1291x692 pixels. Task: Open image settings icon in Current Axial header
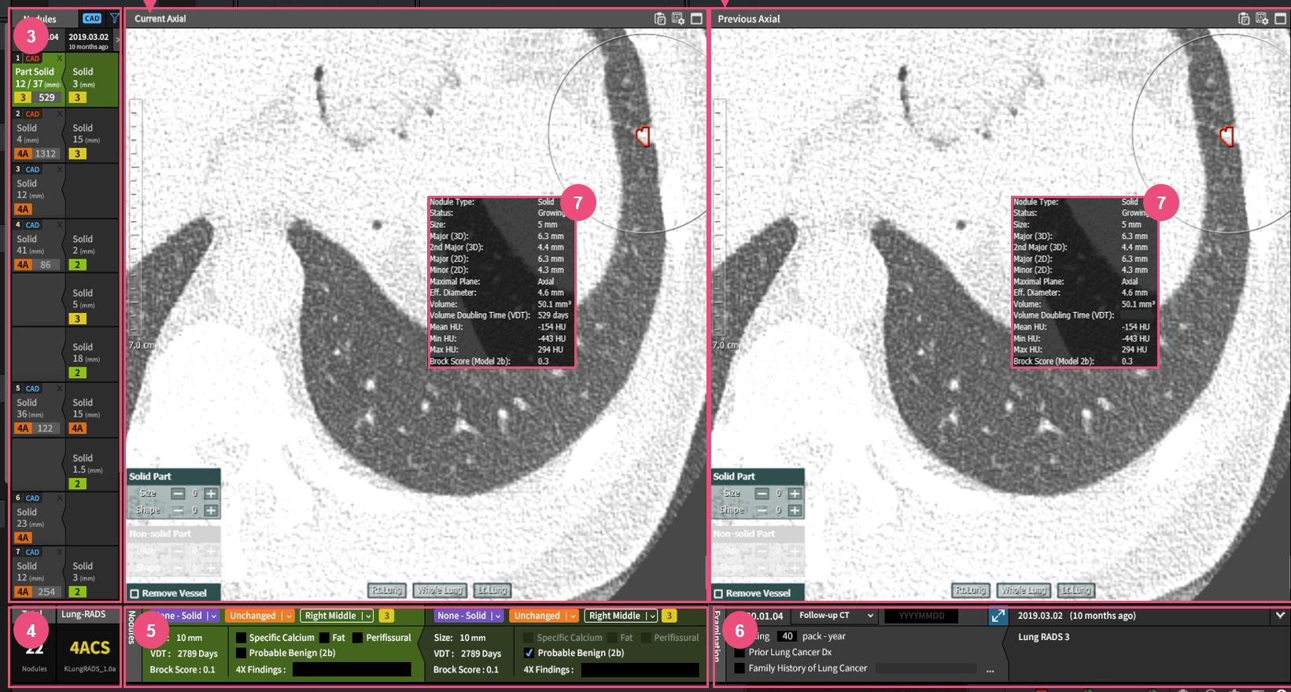678,19
